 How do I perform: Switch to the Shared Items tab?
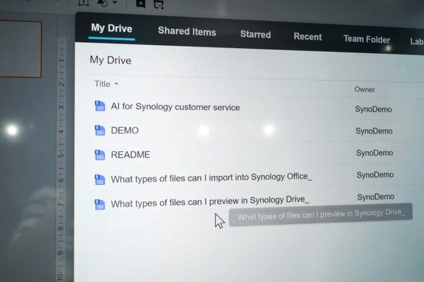point(186,31)
